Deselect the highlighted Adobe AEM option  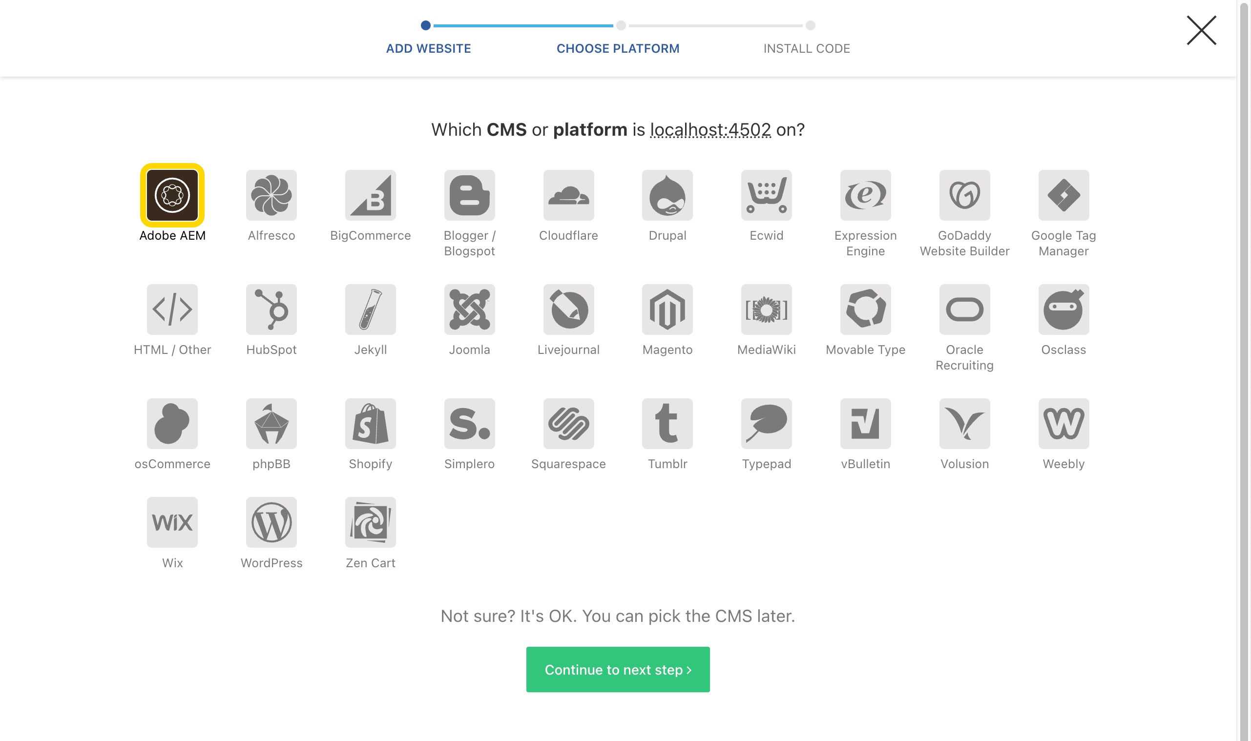point(172,195)
